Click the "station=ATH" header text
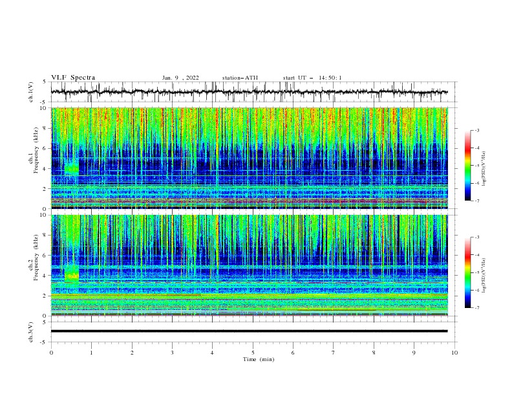The image size is (512, 396). [x=240, y=78]
